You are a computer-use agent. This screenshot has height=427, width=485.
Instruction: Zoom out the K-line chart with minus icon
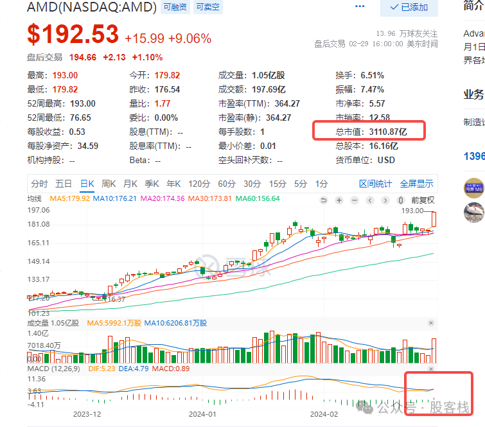tap(355, 200)
